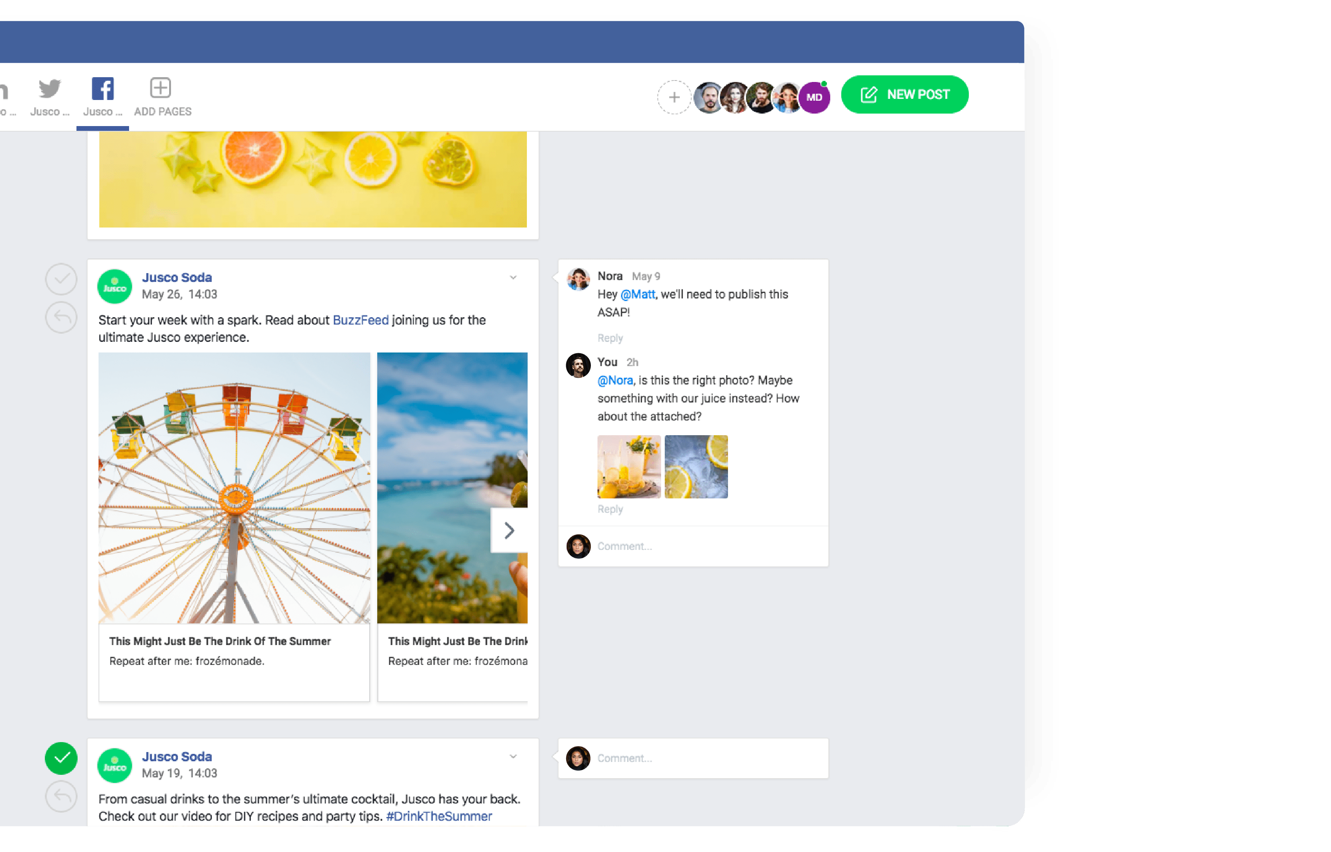Click the third bearded team avatar

761,97
